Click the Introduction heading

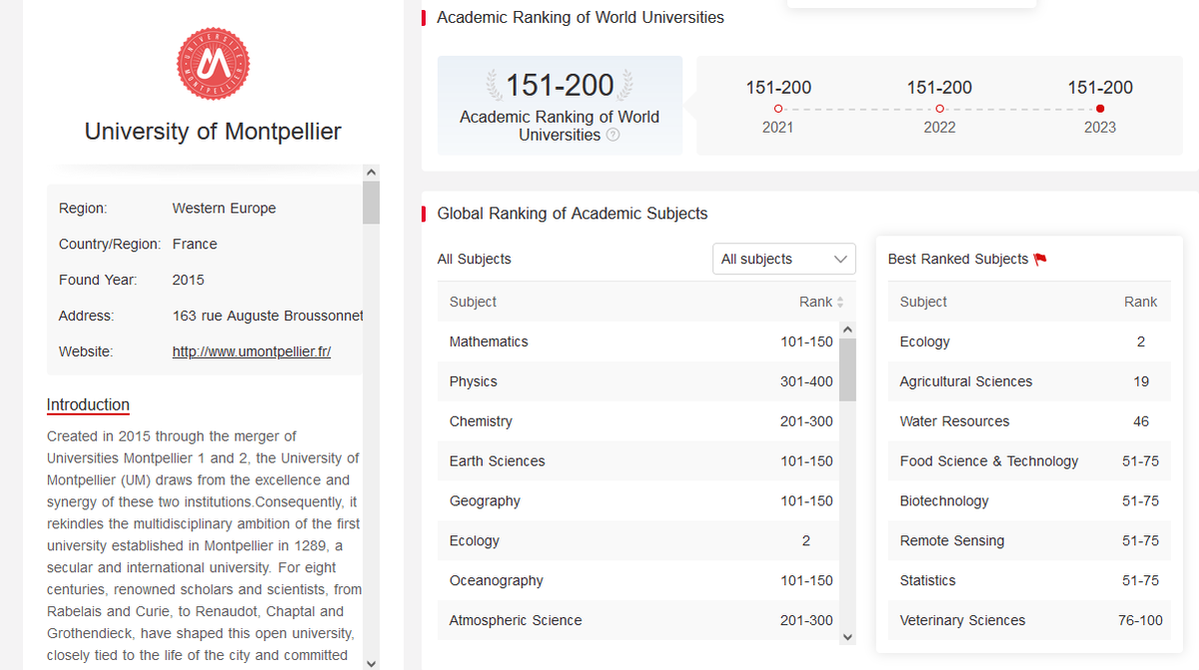tap(88, 404)
